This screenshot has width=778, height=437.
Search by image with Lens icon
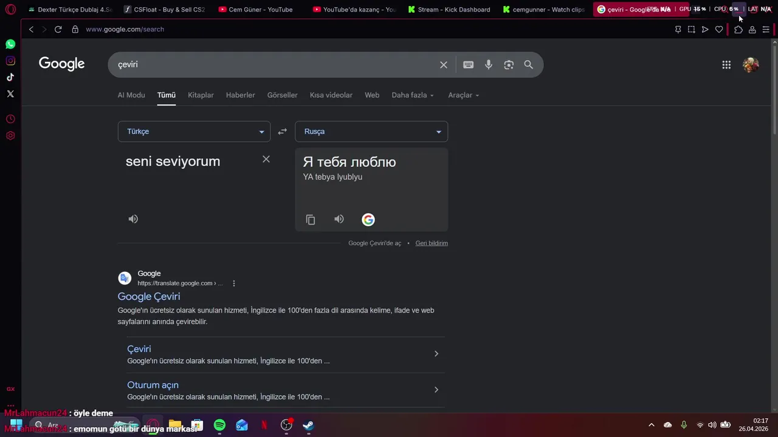coord(509,65)
